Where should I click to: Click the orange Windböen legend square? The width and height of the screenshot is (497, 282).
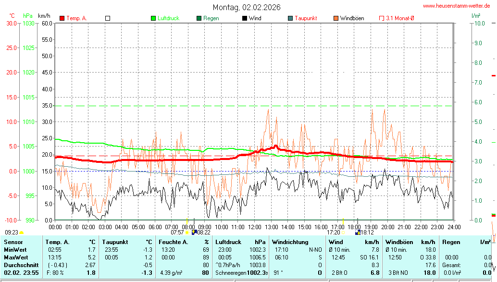coord(336,18)
